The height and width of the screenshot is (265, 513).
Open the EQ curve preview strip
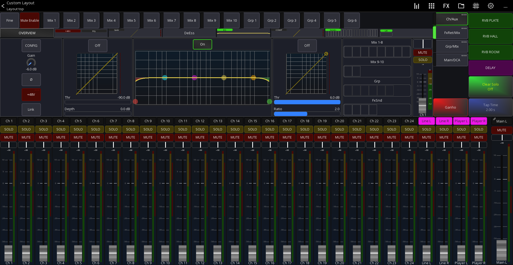pyautogui.click(x=243, y=33)
